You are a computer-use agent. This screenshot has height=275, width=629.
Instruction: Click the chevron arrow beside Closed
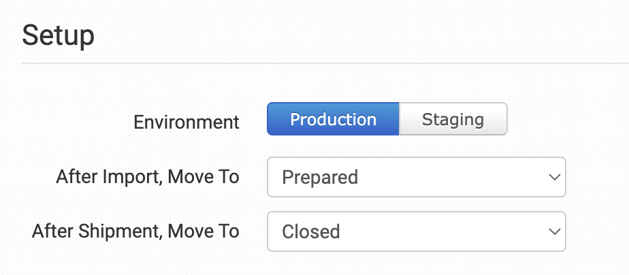(x=553, y=231)
